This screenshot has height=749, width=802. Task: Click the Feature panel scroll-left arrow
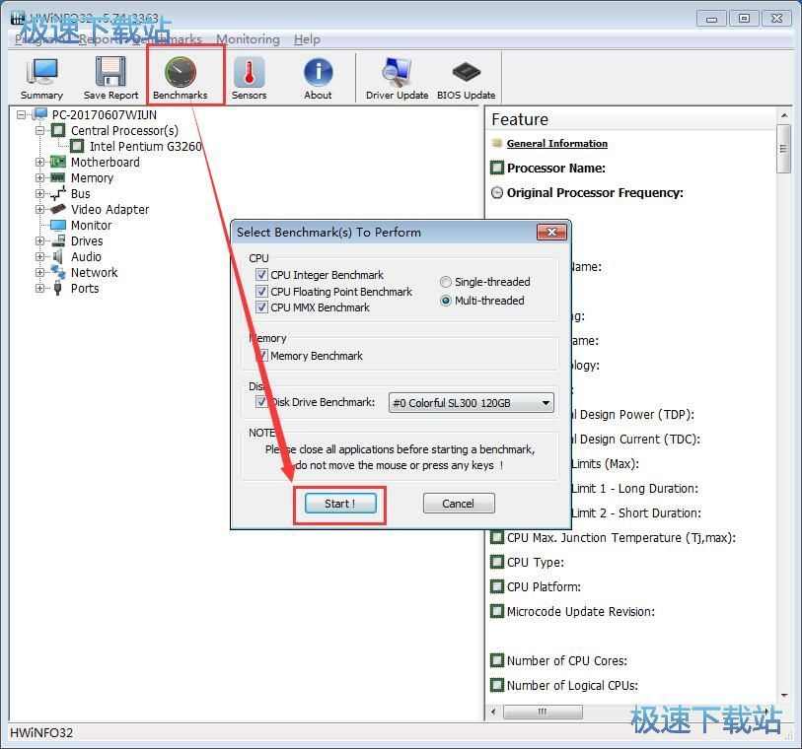coord(493,712)
